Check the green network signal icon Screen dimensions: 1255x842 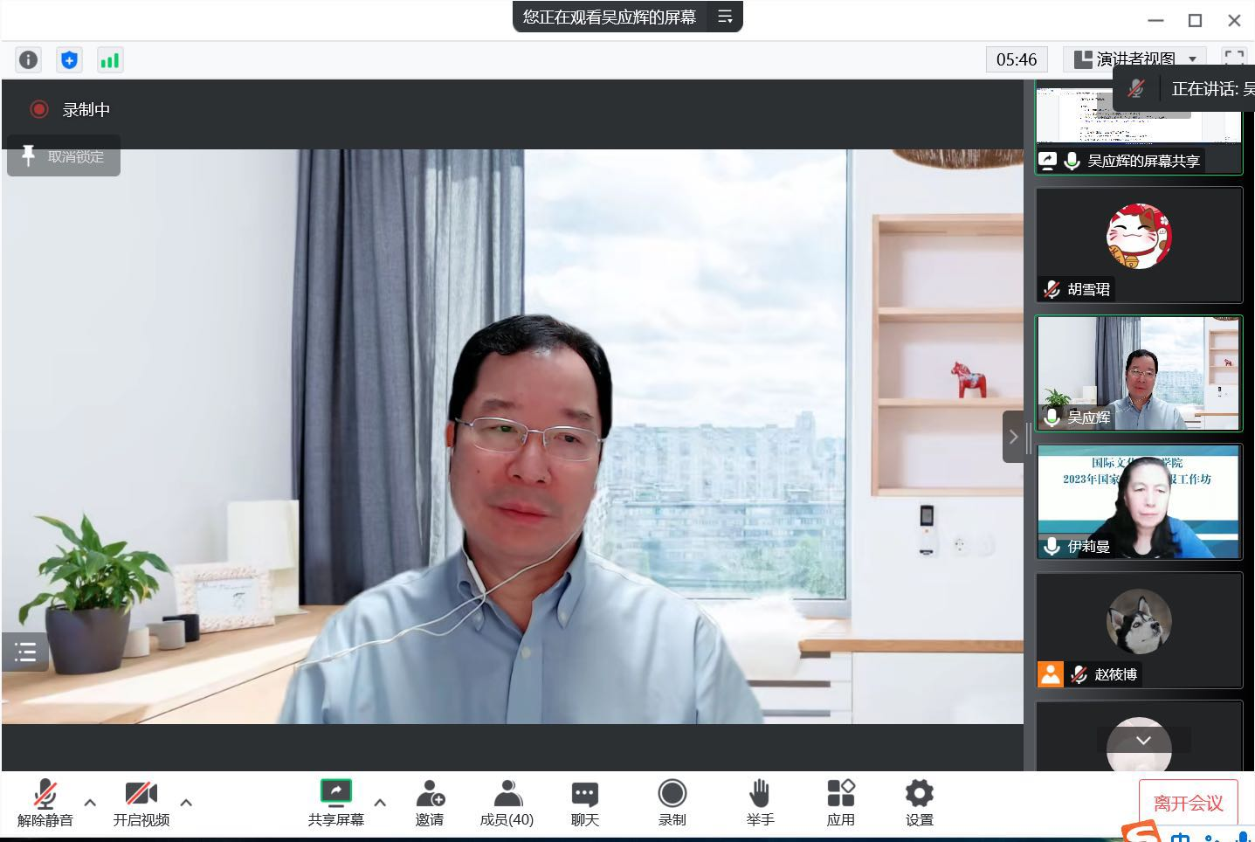pos(109,59)
